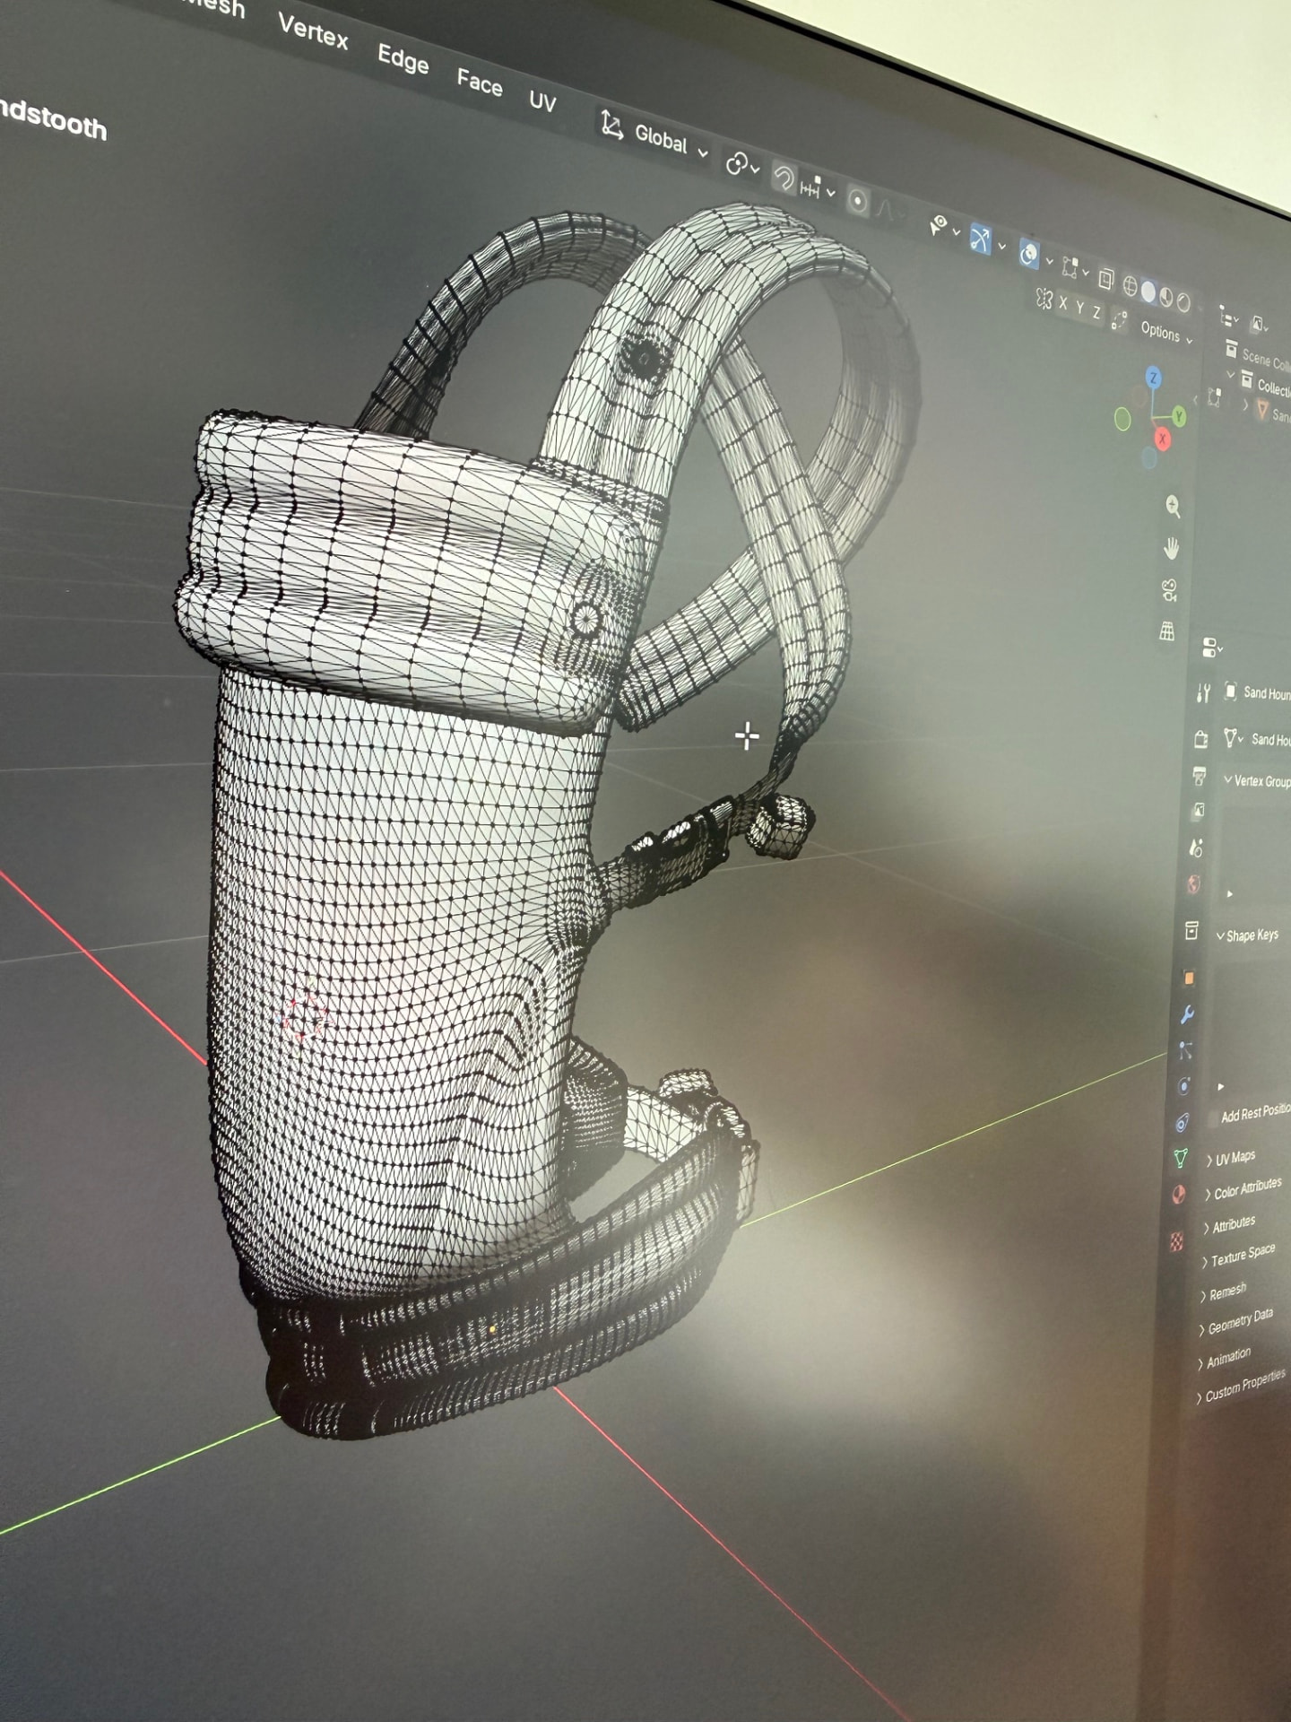Screen dimensions: 1291x1722
Task: Click the pan view hand icon
Action: coord(1171,548)
